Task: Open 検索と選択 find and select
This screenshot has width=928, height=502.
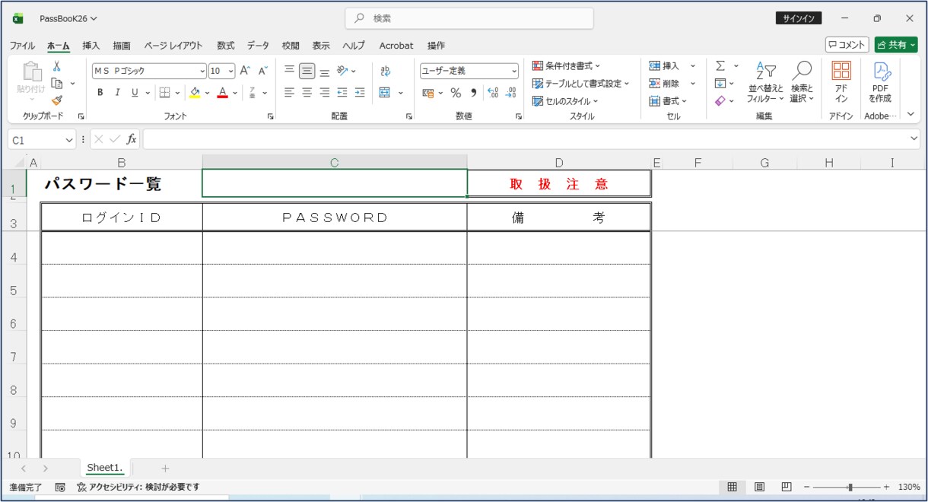Action: [802, 83]
